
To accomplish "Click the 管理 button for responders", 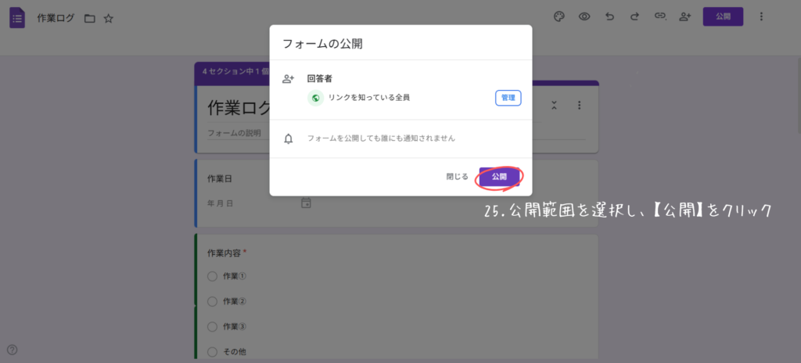I will [508, 98].
